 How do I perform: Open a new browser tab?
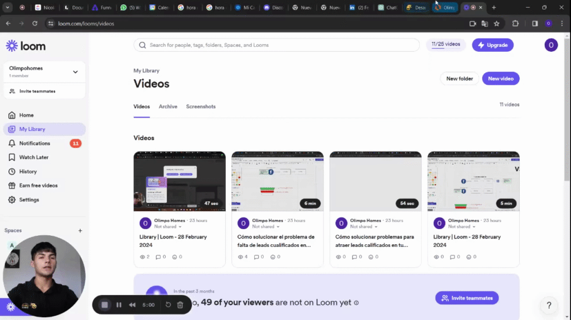point(494,7)
